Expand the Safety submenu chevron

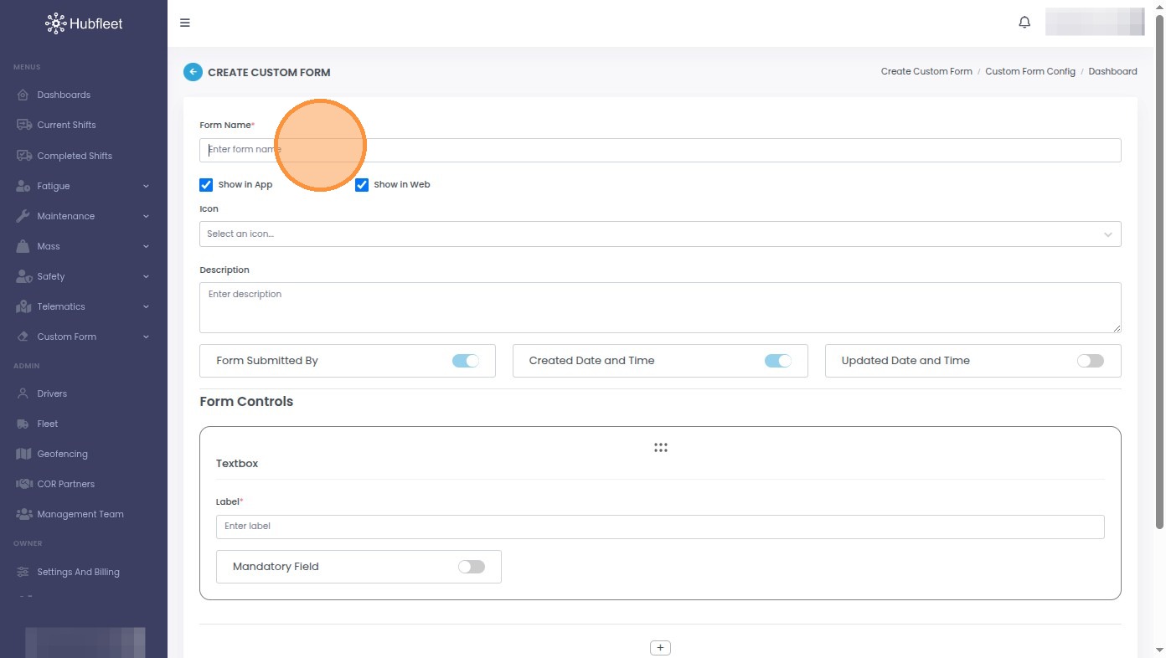tap(146, 276)
